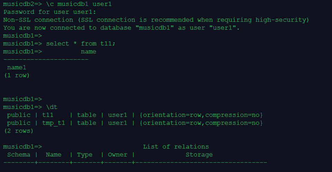Click the Schema column header
This screenshot has width=332, height=172.
click(x=19, y=154)
